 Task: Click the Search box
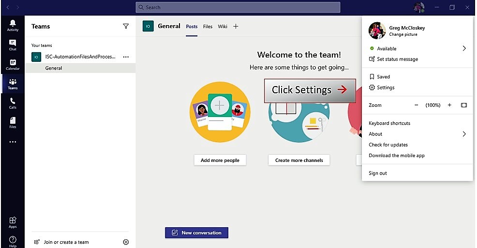point(238,7)
